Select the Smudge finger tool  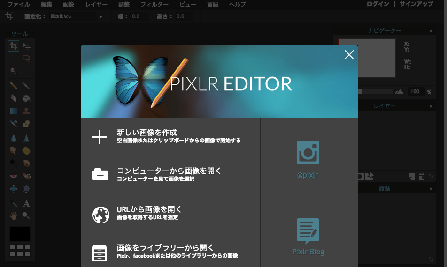[14, 151]
